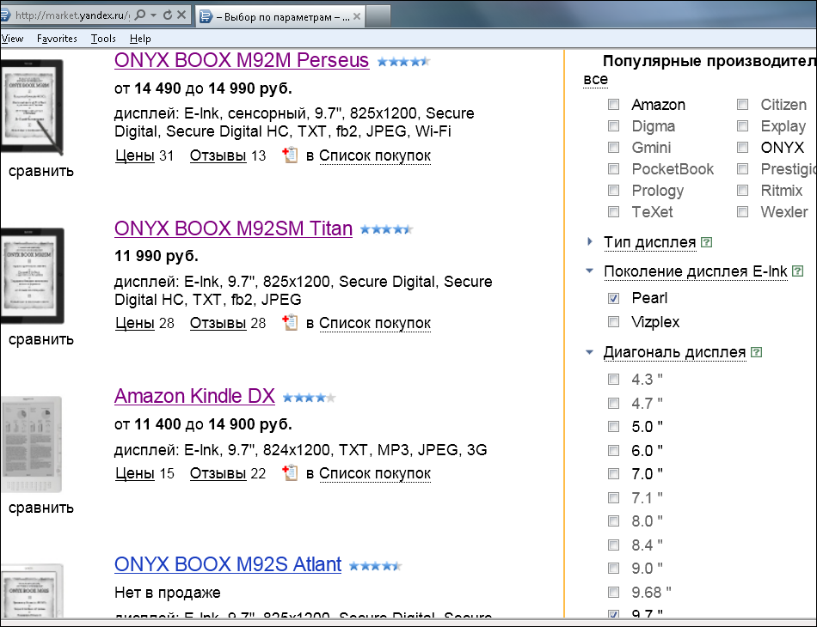Open Amazon Kindle DX product link

(x=194, y=396)
